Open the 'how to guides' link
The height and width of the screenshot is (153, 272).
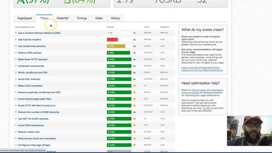coord(198,90)
